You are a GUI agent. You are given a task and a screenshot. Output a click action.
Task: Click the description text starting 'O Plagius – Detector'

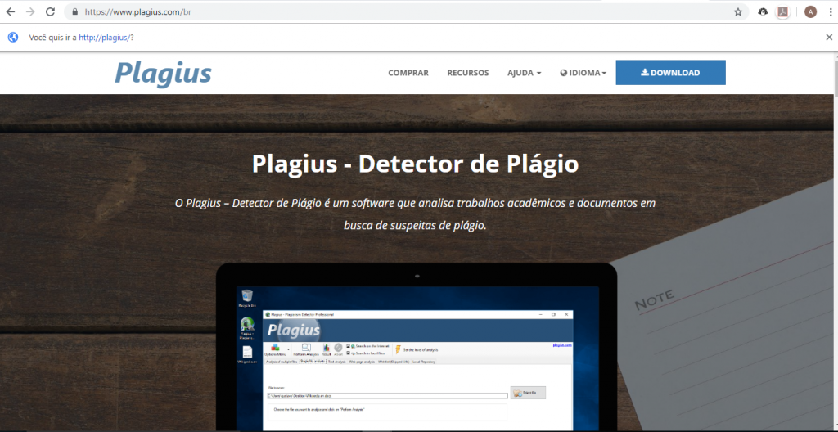[415, 214]
